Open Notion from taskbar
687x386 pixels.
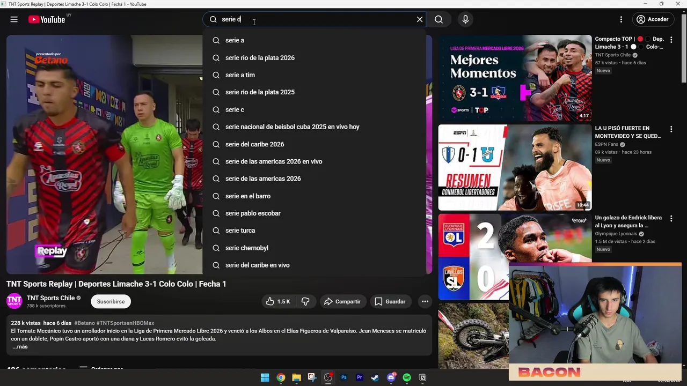[x=422, y=378]
